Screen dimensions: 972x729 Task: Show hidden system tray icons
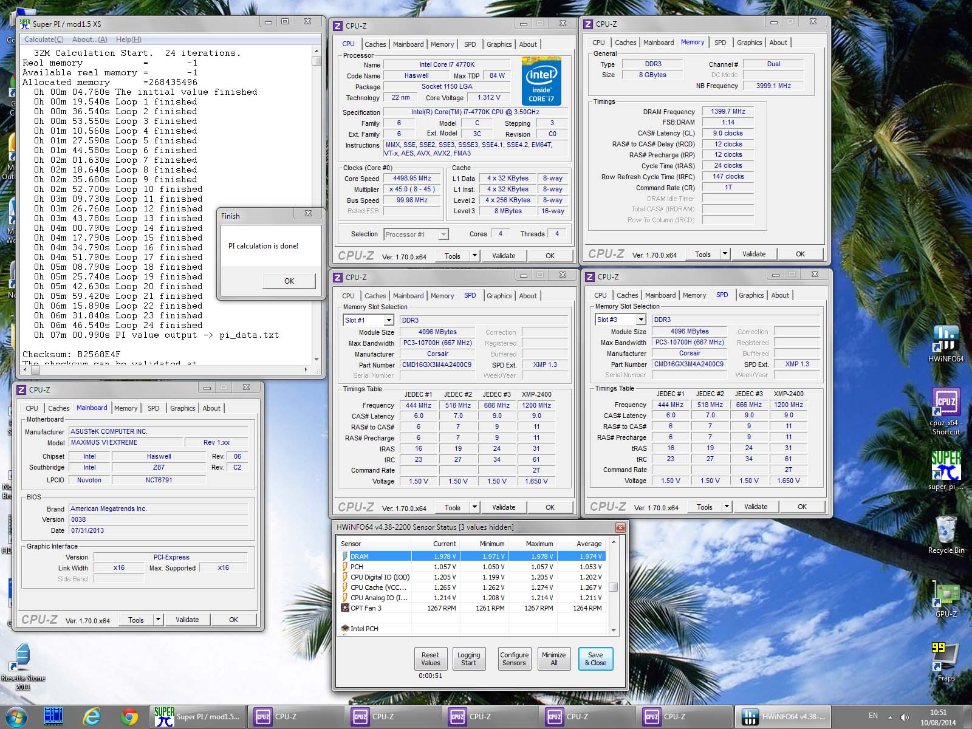click(890, 717)
